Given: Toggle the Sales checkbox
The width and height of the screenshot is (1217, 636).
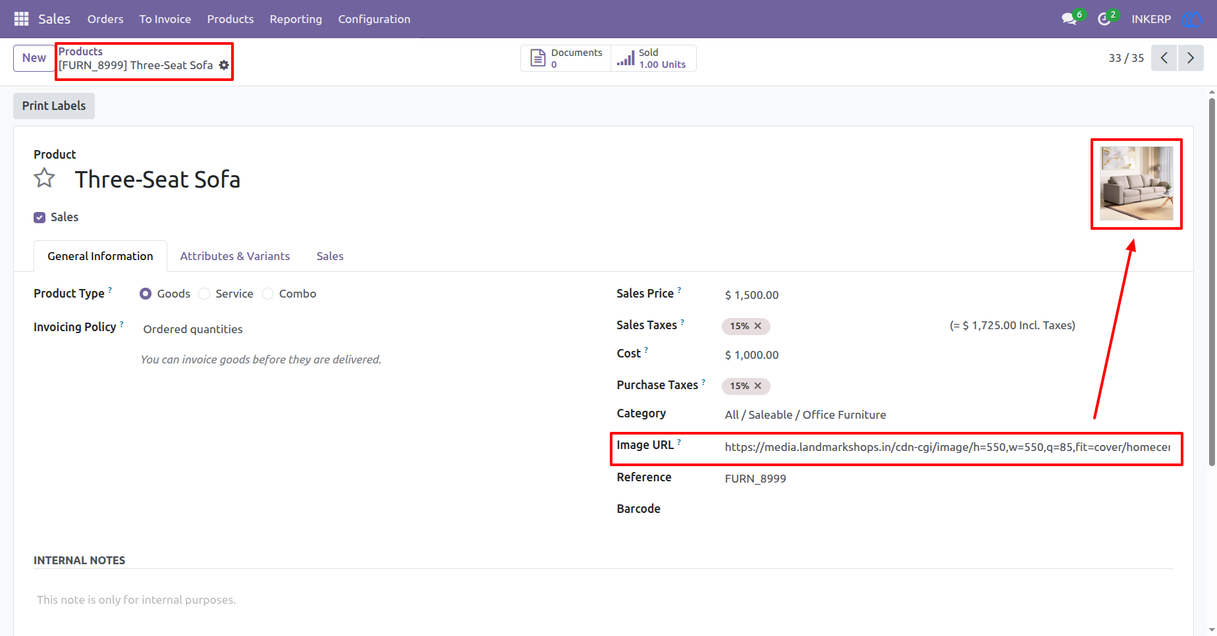Looking at the screenshot, I should point(40,217).
